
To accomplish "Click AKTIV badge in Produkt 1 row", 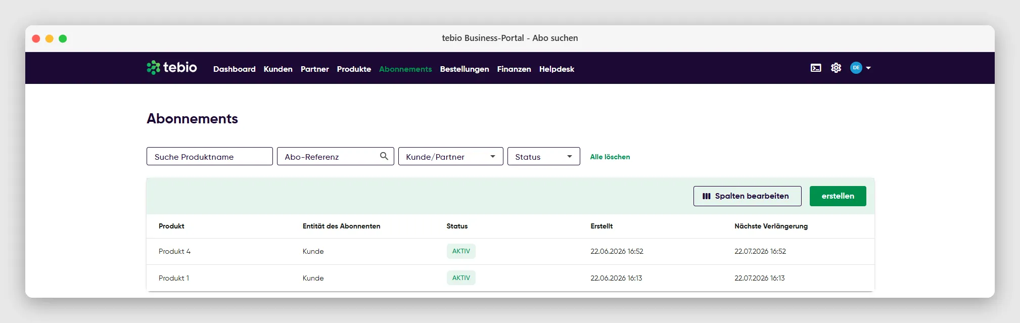I will point(461,278).
